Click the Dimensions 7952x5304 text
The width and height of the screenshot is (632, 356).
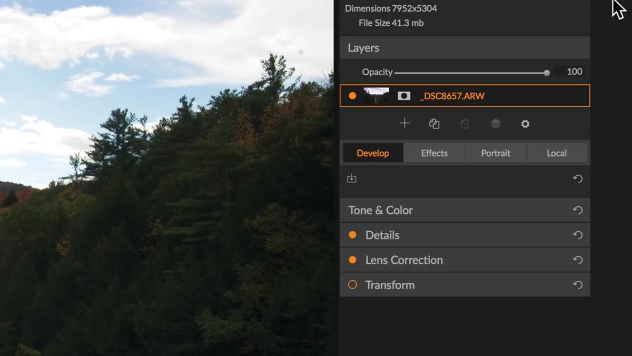(x=391, y=8)
